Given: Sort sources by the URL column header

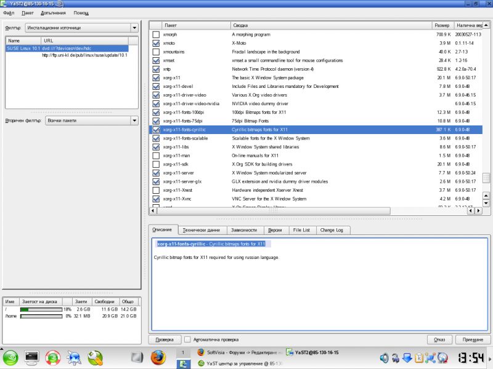Looking at the screenshot, I should click(84, 41).
